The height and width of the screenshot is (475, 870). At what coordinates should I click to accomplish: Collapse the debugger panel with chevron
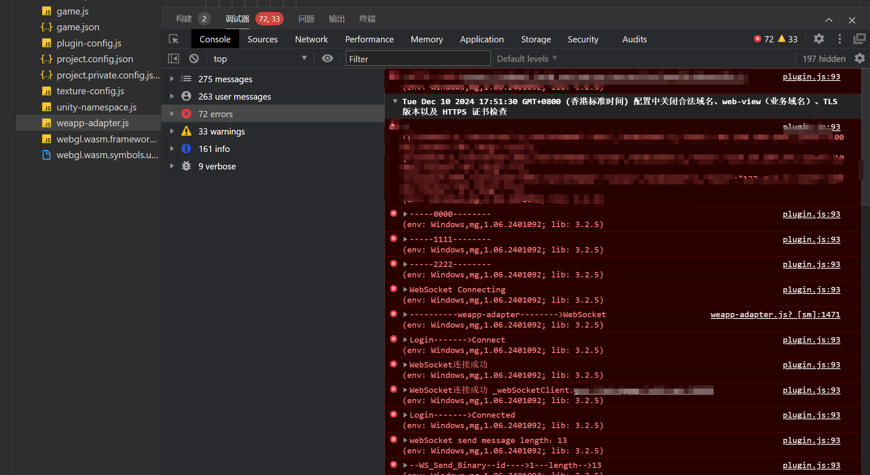point(829,20)
